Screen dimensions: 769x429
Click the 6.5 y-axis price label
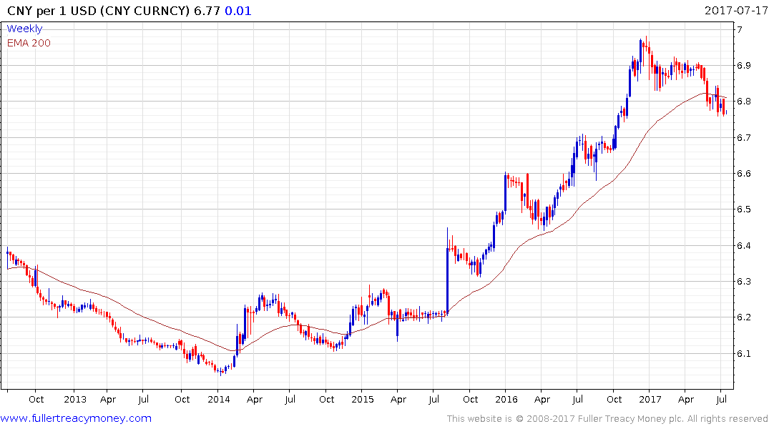(x=744, y=209)
